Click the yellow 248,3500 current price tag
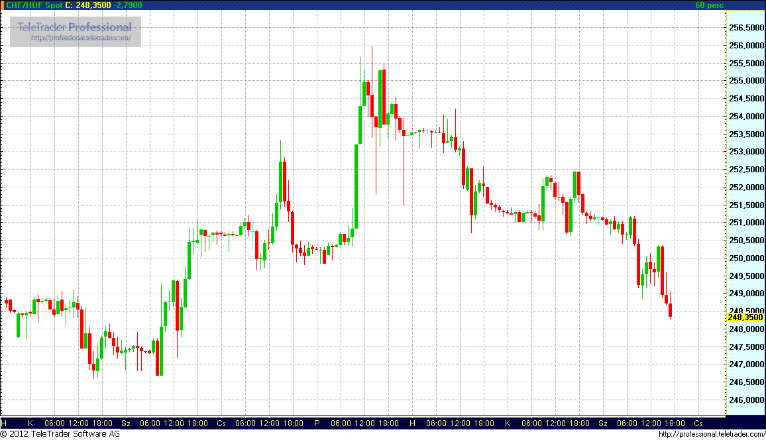Screen dimensions: 766x440 [x=745, y=317]
